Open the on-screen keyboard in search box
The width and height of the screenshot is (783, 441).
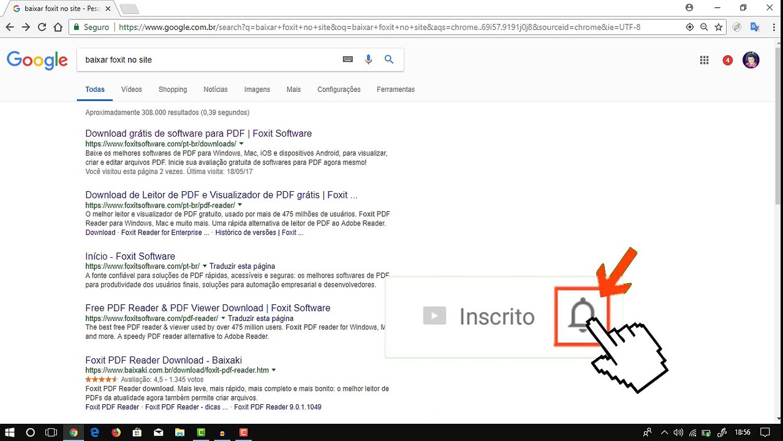click(347, 59)
